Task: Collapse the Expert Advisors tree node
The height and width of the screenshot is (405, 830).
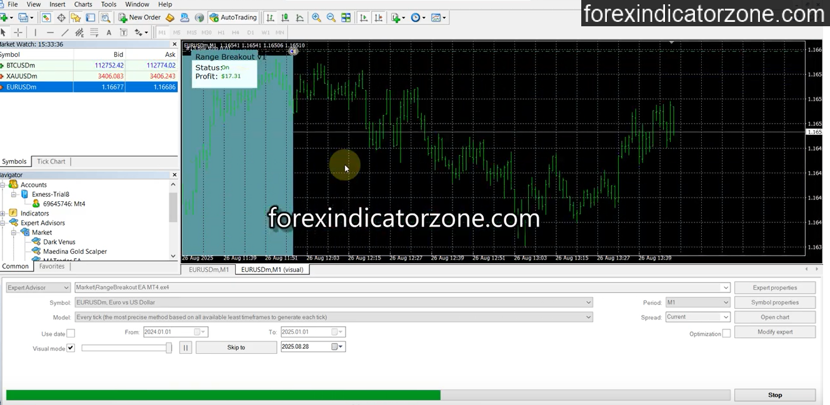Action: (x=3, y=223)
